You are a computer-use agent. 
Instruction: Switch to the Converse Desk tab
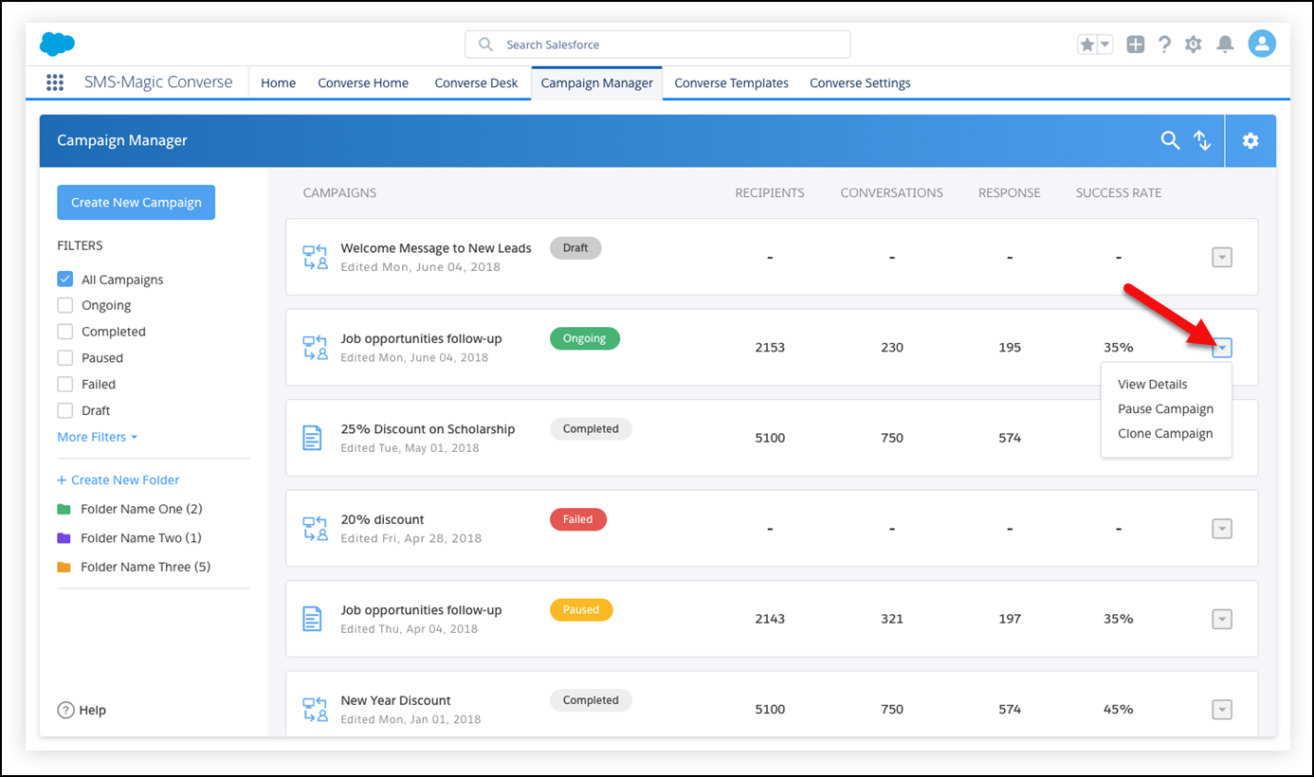(x=477, y=83)
